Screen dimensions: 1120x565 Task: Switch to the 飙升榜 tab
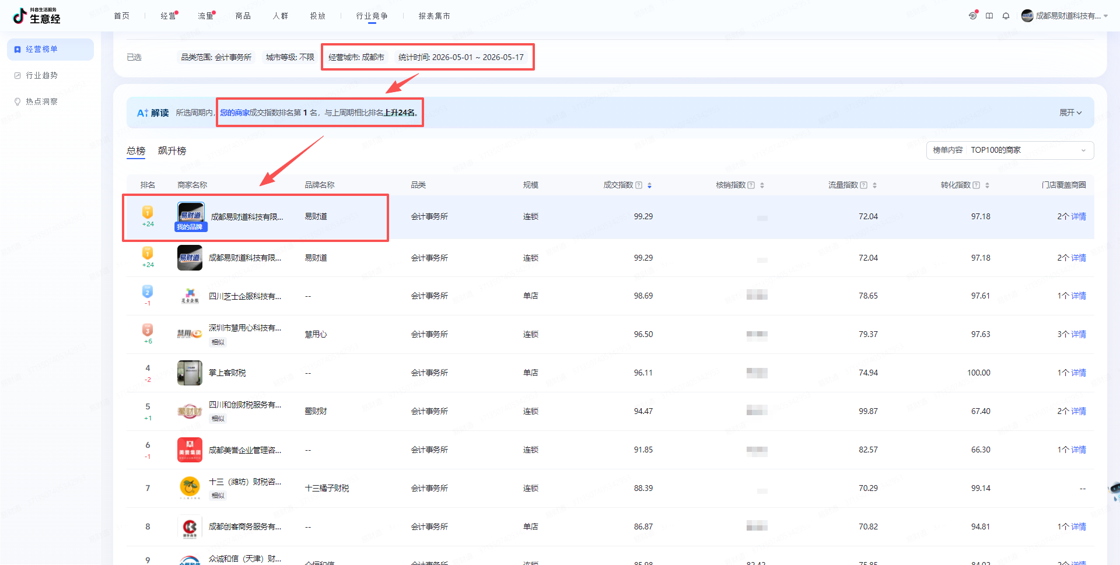click(172, 151)
